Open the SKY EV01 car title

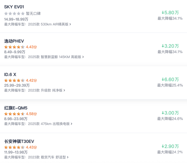[14, 7]
